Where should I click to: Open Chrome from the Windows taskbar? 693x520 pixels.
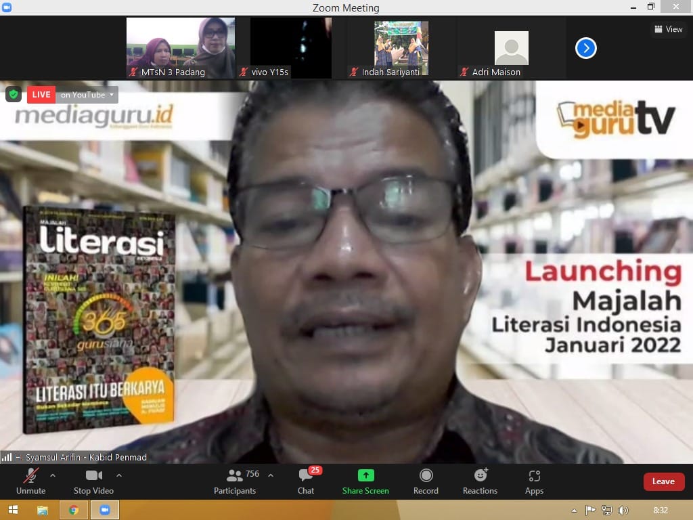tap(73, 510)
